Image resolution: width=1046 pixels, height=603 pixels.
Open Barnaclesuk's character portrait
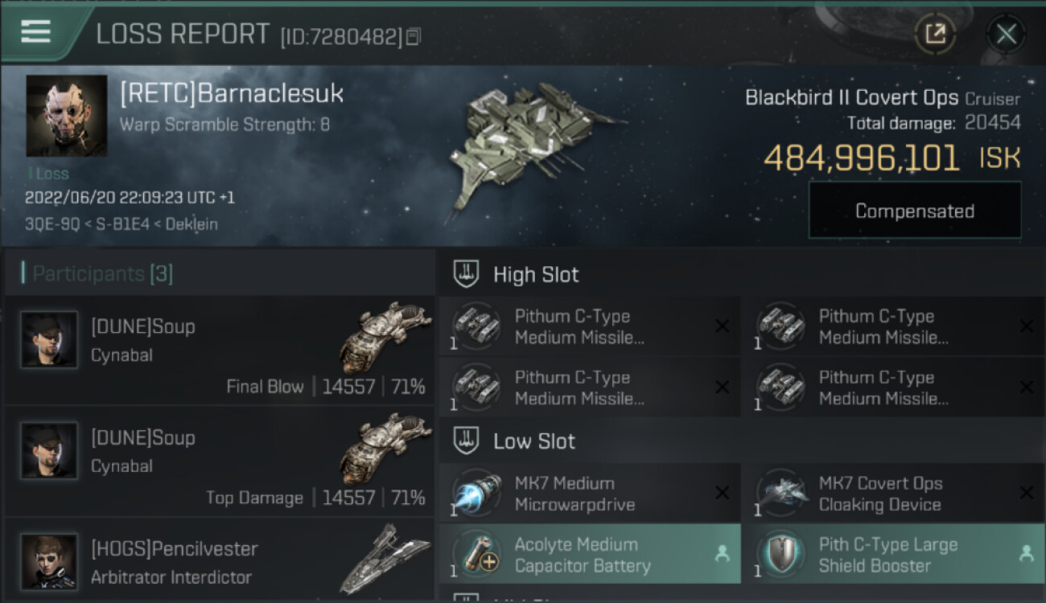tap(67, 116)
